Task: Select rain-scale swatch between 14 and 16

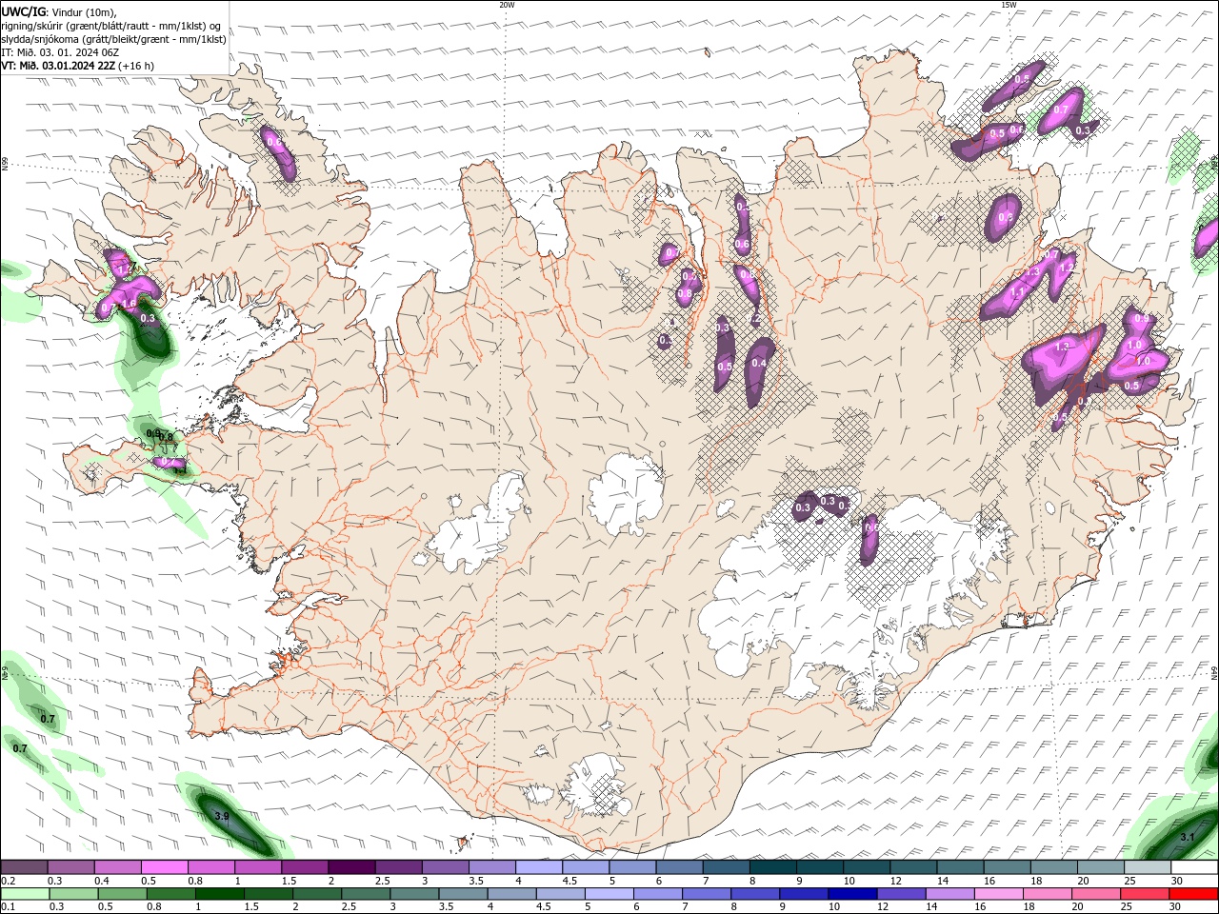Action: point(949,894)
